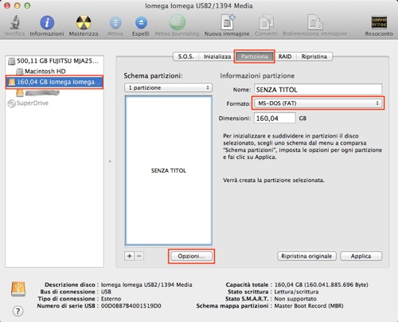Click the 'Informazioni partizione' heading
This screenshot has width=398, height=322.
coord(257,76)
